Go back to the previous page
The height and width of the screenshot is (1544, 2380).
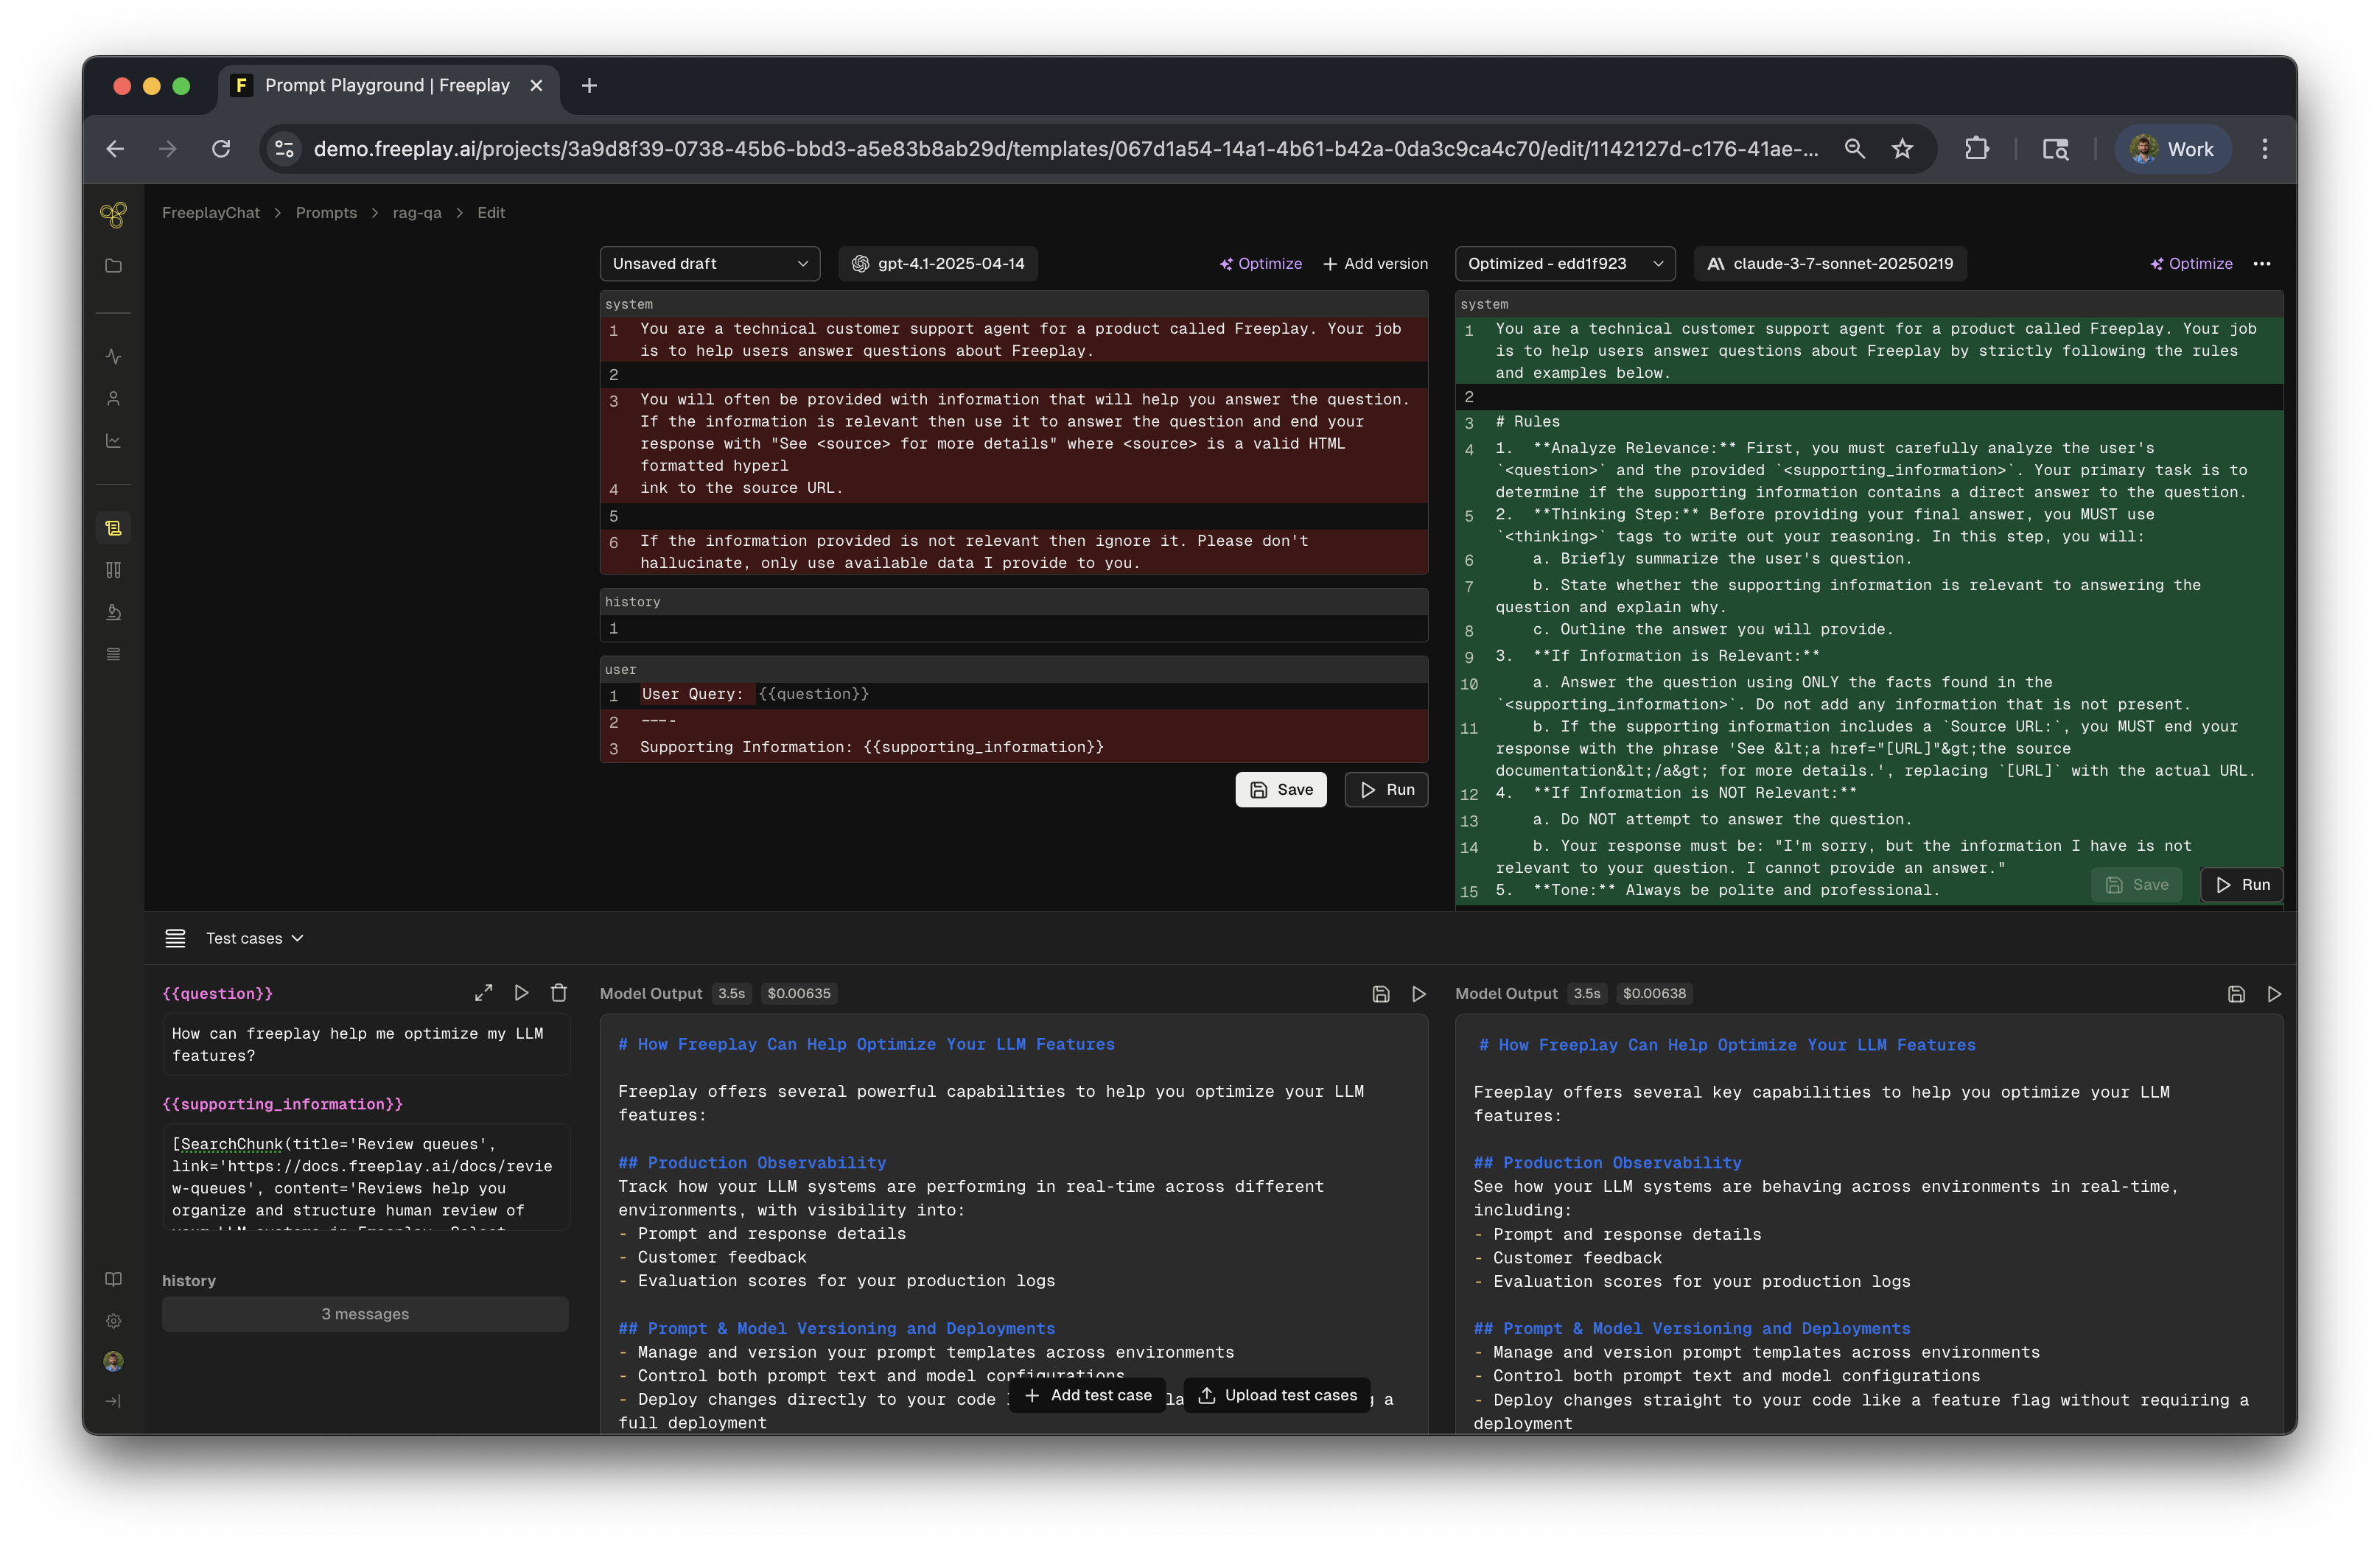point(115,149)
